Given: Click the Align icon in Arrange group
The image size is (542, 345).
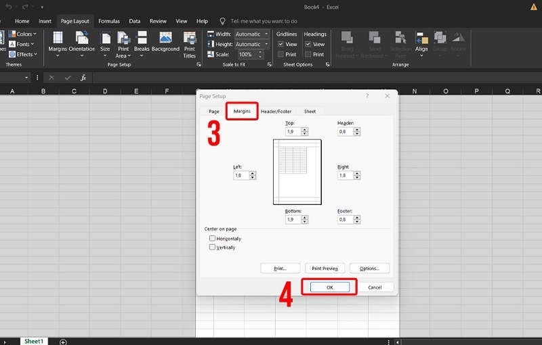Looking at the screenshot, I should [x=421, y=39].
